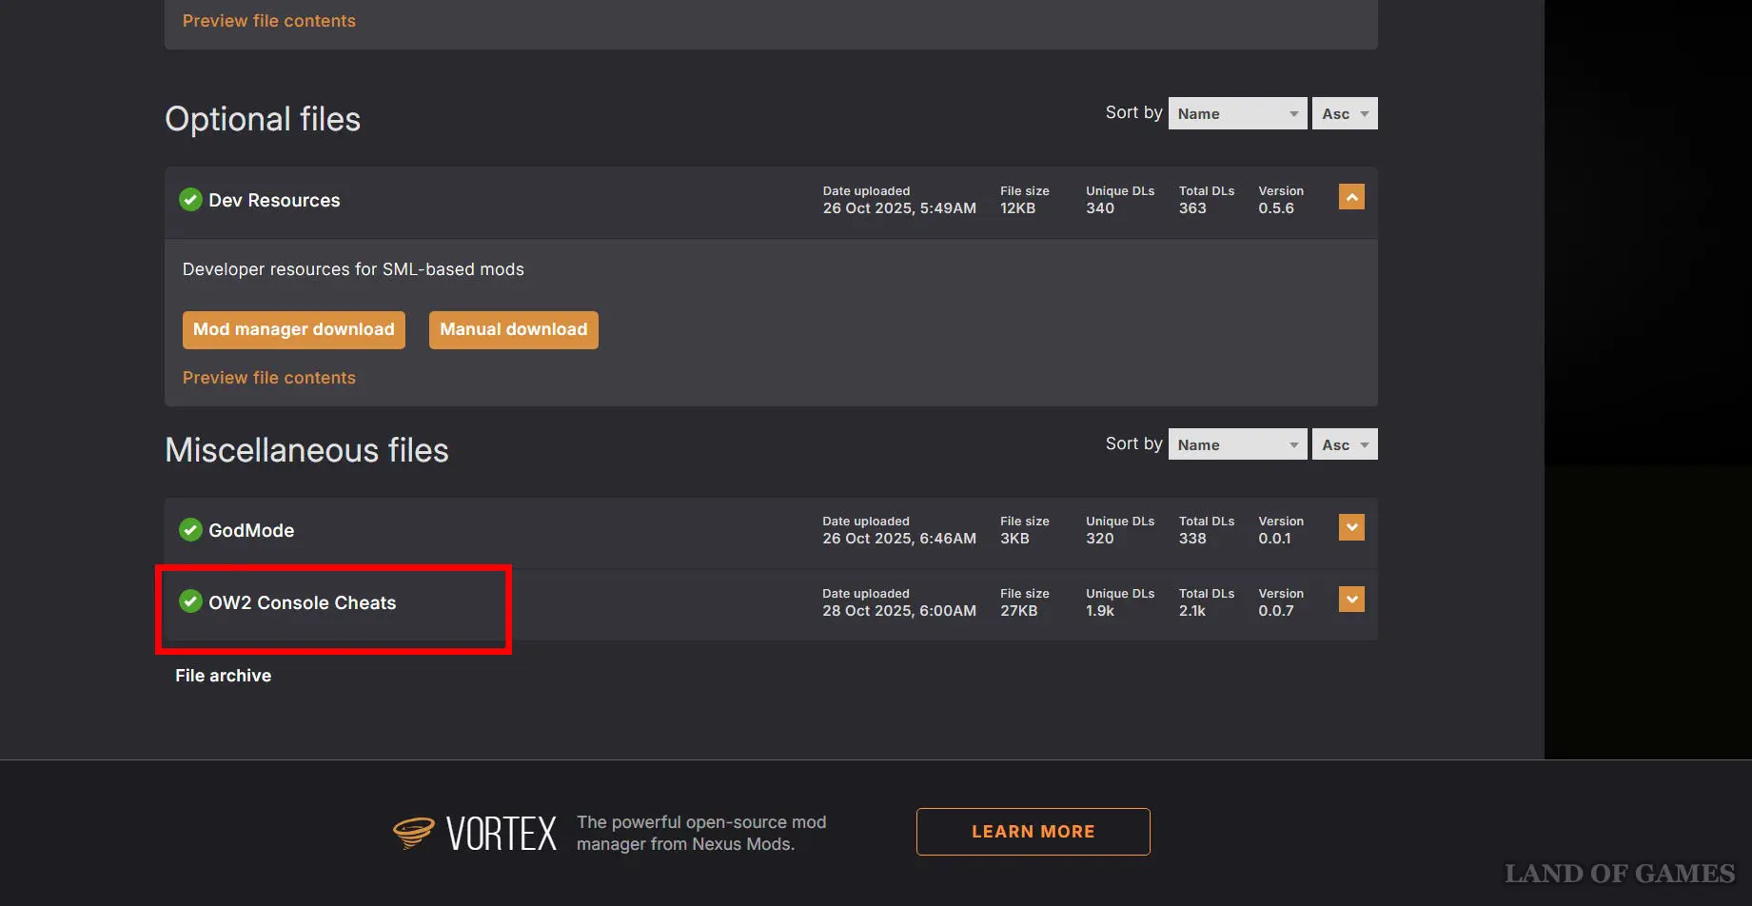Click the Vortex LEARN MORE button

1033,832
